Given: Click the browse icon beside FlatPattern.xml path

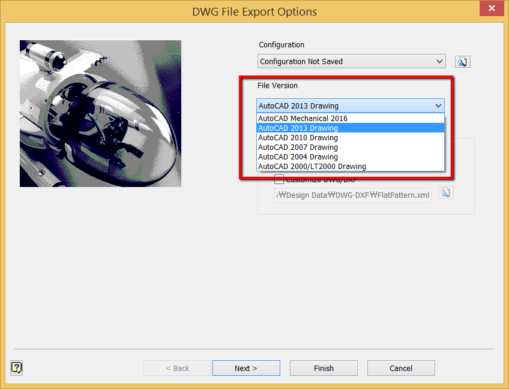Looking at the screenshot, I should click(446, 193).
